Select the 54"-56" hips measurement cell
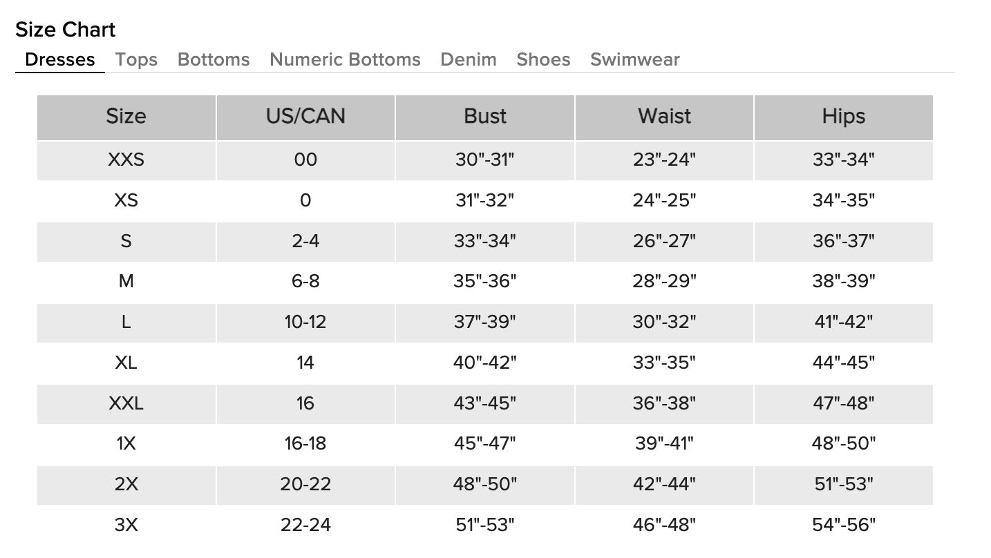The image size is (991, 558). click(843, 525)
